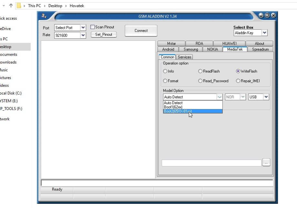Switch to the NOKIA tab
Image resolution: width=297 pixels, height=208 pixels.
coord(212,49)
